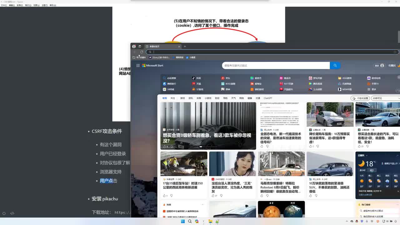Open the Typora 段落 menu

pyautogui.click(x=20, y=5)
